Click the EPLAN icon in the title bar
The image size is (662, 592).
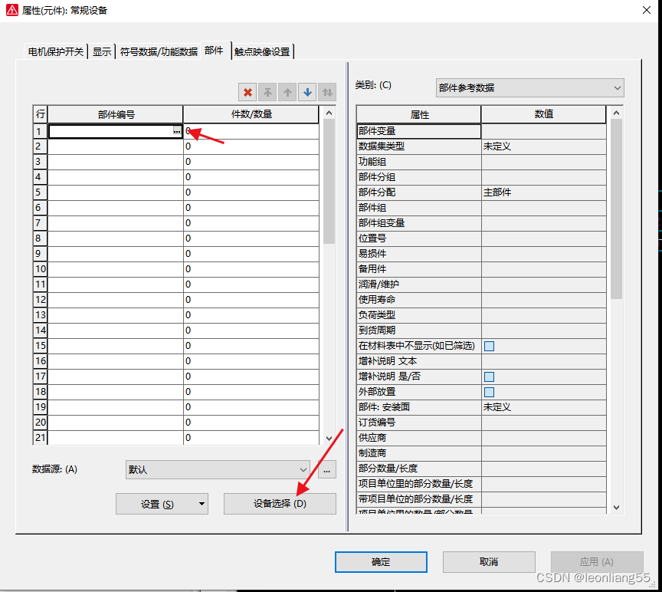(11, 10)
